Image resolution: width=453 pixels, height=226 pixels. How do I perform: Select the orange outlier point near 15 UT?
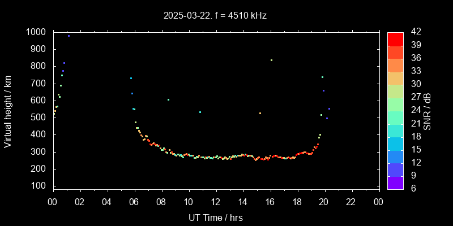pos(260,114)
